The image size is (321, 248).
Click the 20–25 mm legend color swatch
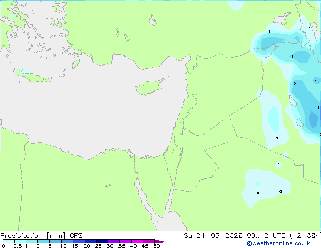click(90, 241)
